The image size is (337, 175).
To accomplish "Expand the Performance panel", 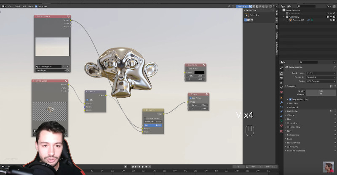I will (x=293, y=135).
